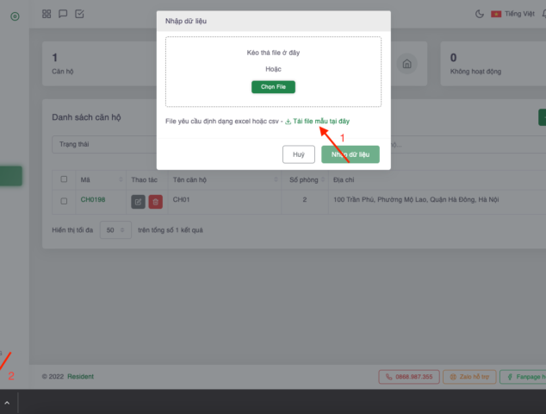546x414 pixels.
Task: Toggle the select-all checkbox in table header
Action: coord(64,179)
